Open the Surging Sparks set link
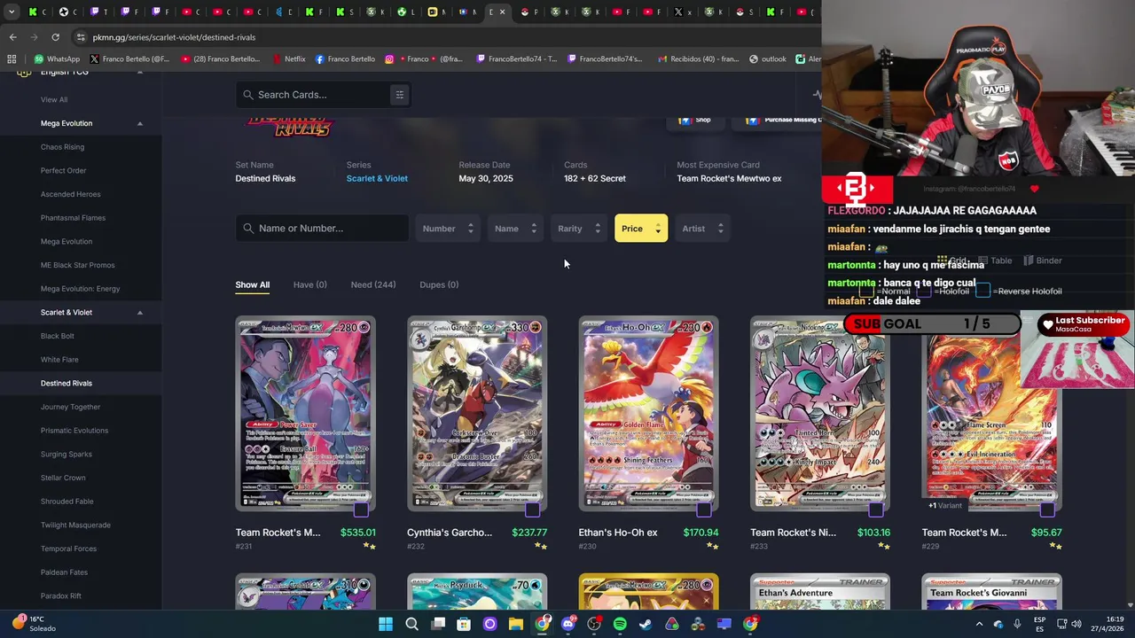Image resolution: width=1135 pixels, height=638 pixels. [x=66, y=454]
